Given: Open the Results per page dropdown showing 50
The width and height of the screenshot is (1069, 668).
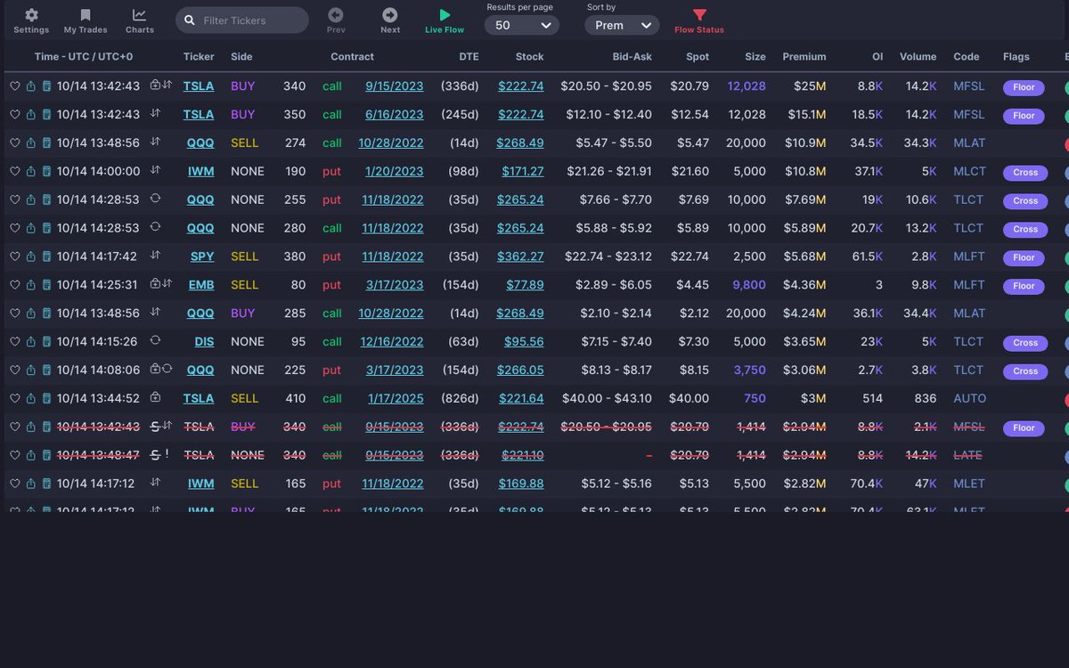Looking at the screenshot, I should click(523, 25).
